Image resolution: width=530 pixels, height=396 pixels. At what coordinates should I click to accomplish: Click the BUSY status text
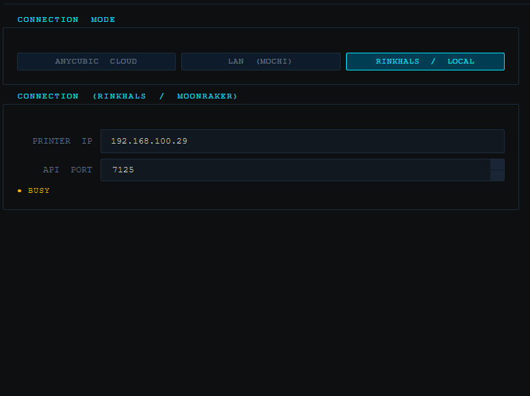[x=39, y=191]
